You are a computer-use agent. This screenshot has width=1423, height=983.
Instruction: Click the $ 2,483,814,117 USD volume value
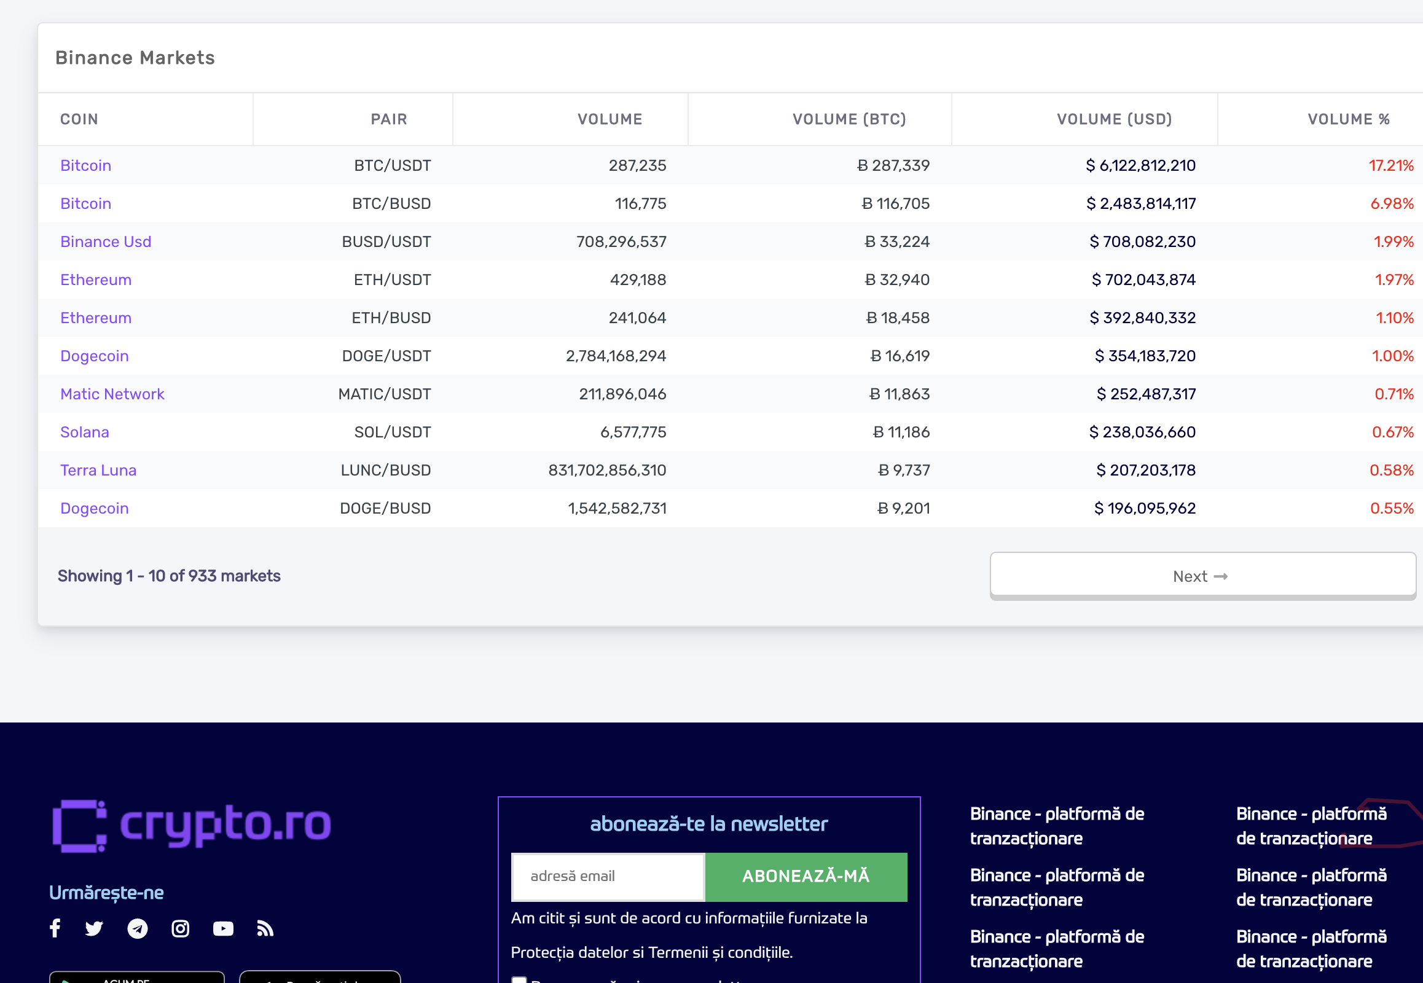click(1141, 204)
